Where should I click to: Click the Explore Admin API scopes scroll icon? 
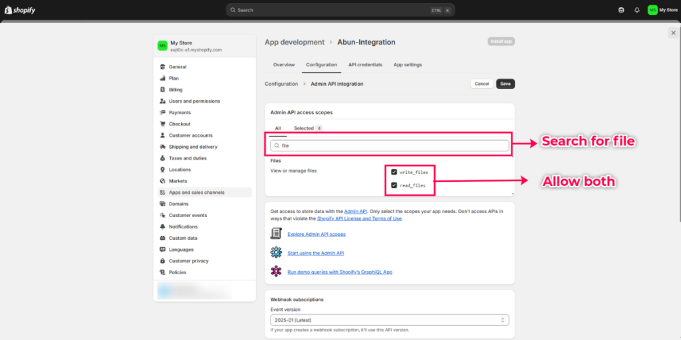[276, 234]
